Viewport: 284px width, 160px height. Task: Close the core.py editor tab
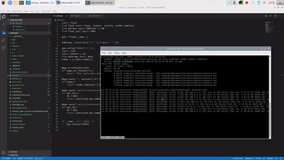click(67, 16)
